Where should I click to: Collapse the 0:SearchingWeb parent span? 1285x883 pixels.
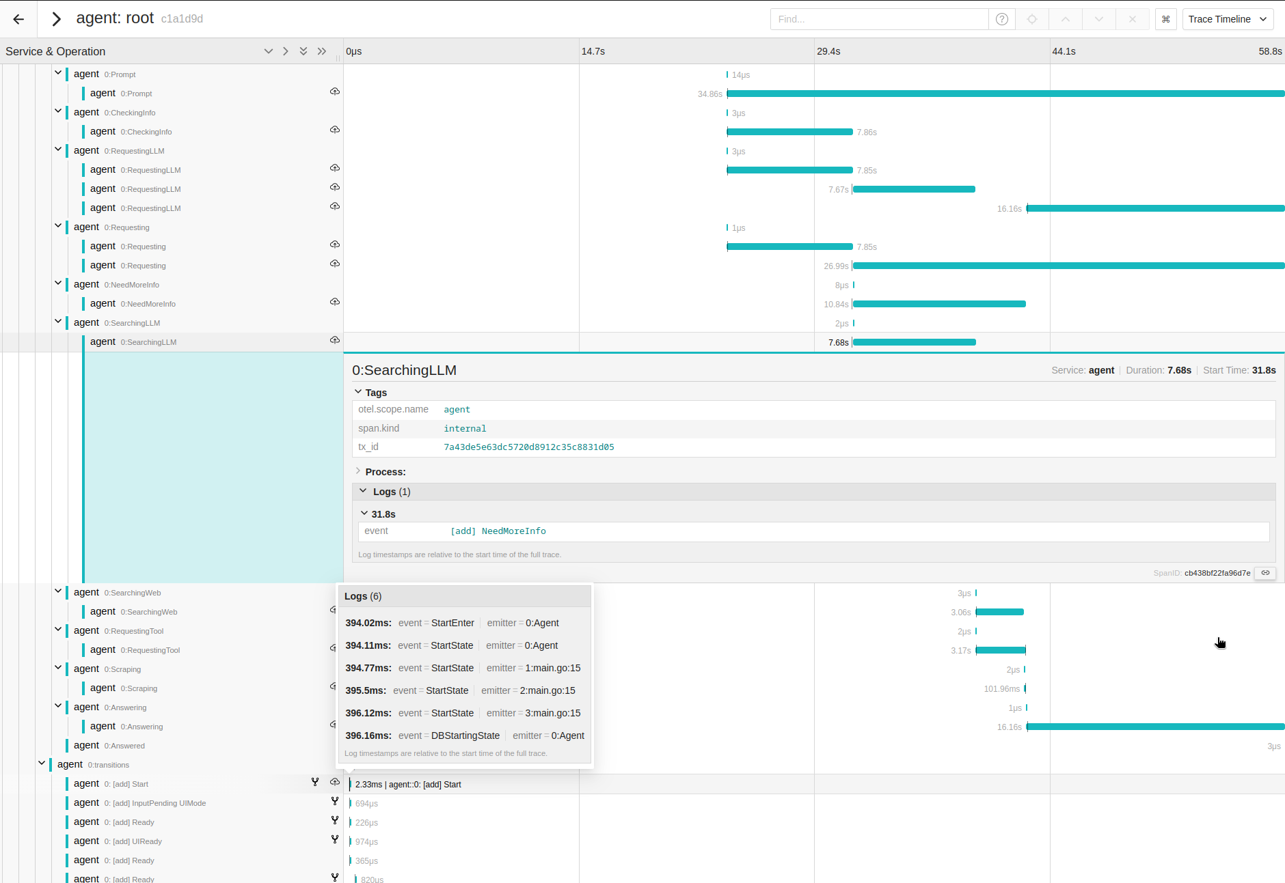58,591
